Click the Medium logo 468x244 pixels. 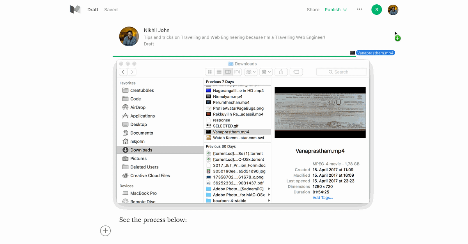coord(75,9)
